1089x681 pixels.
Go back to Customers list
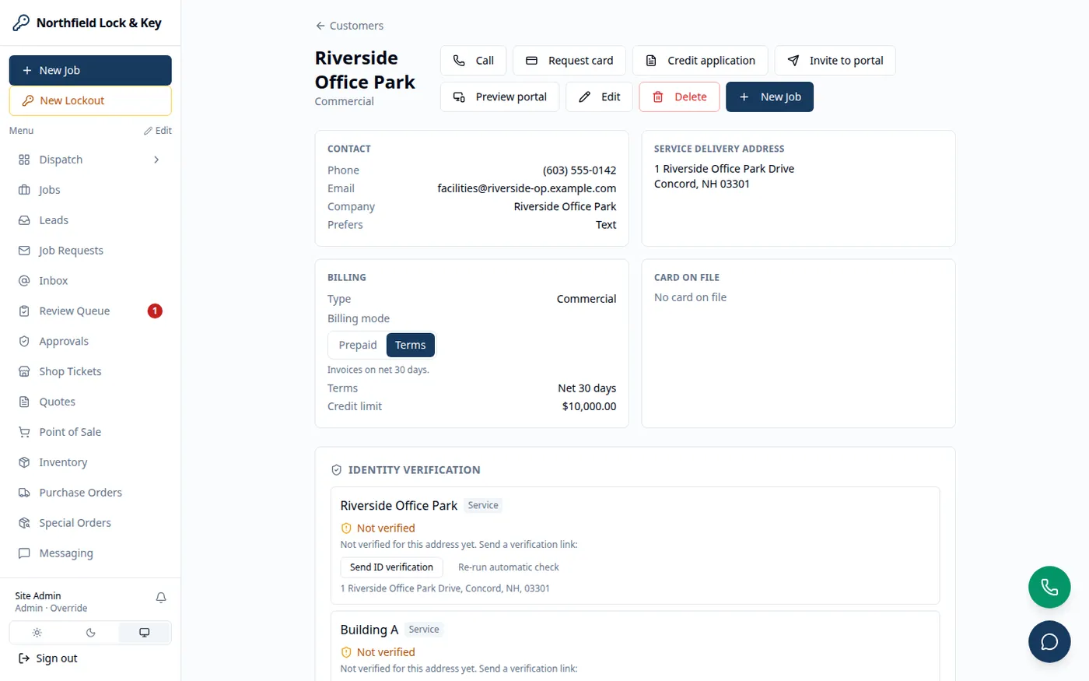tap(349, 26)
